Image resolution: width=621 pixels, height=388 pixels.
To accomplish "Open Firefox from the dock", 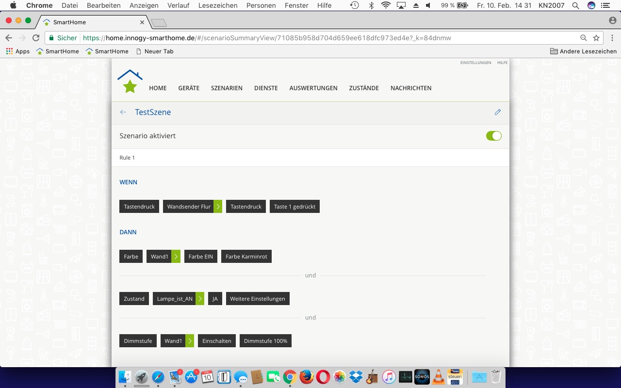I will pos(306,377).
